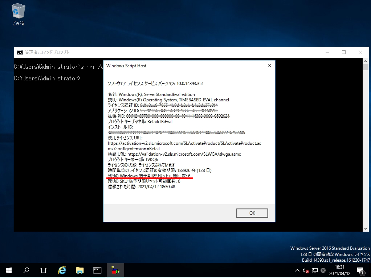Launch Internet Explorer from taskbar

62,270
